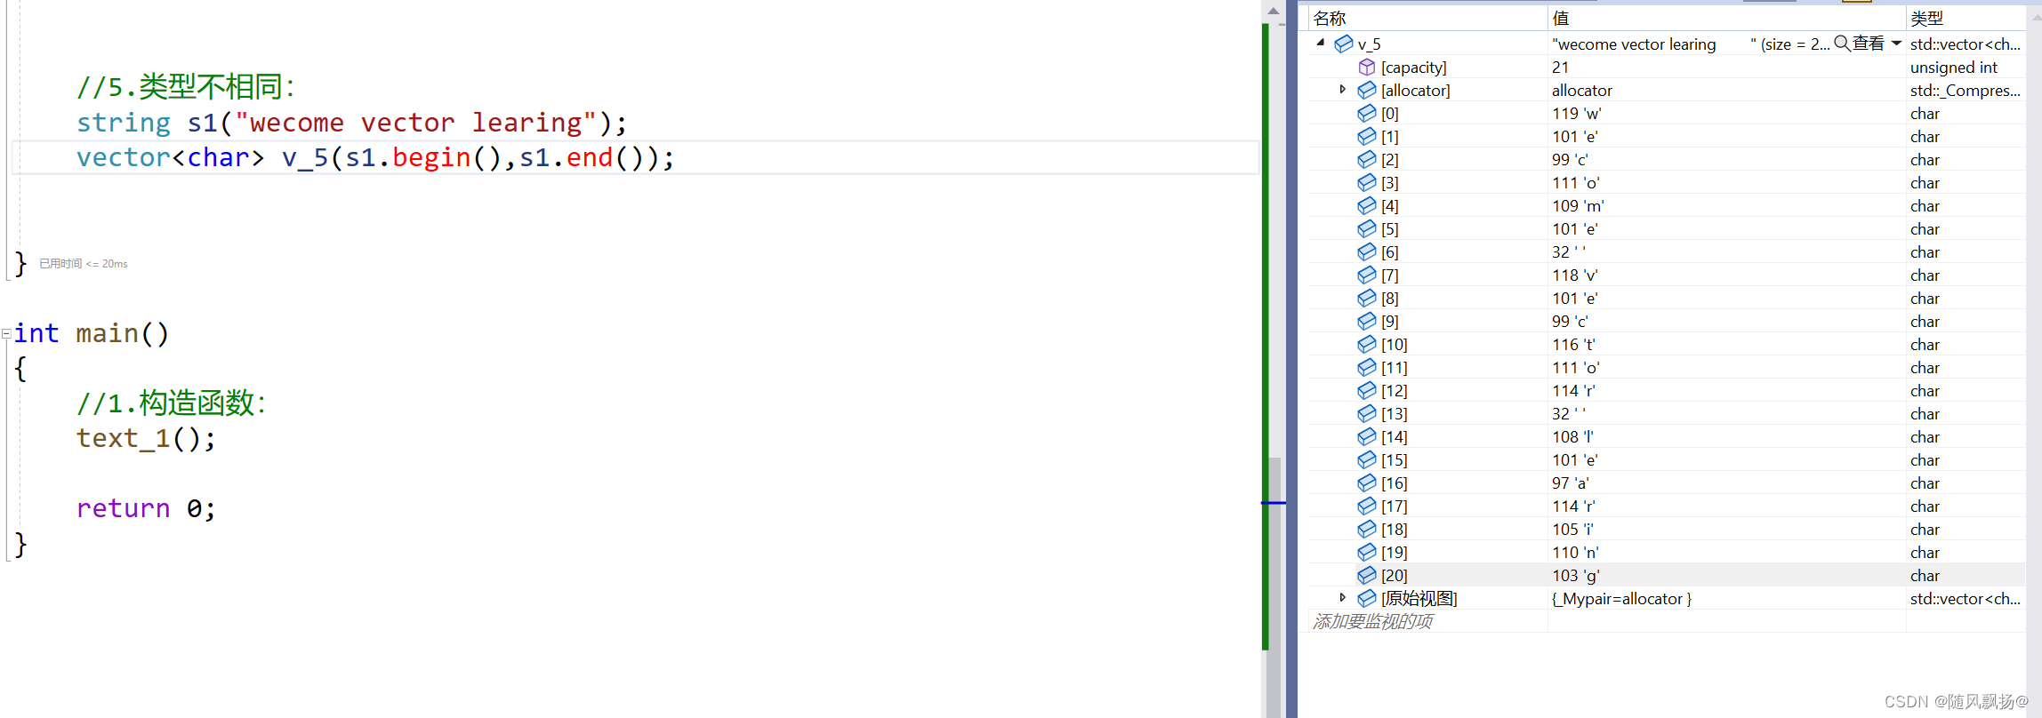Screen dimensions: 2042x718
Task: Click the text_1(); call in main
Action: (x=146, y=438)
